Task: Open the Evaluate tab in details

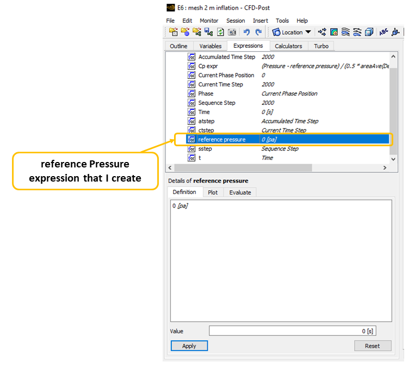Action: tap(240, 192)
